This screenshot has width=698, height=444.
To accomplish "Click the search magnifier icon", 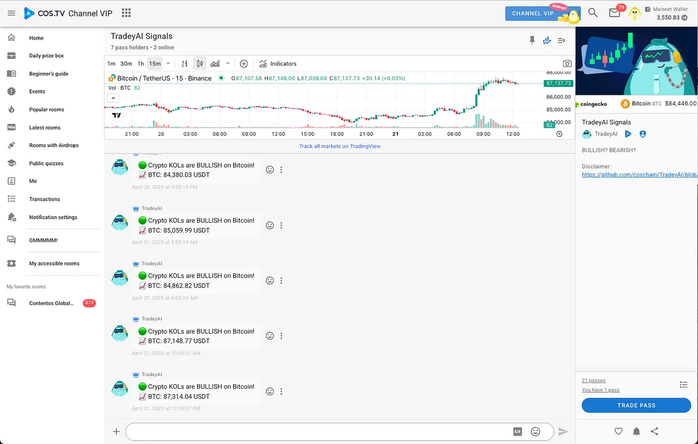I will 593,13.
